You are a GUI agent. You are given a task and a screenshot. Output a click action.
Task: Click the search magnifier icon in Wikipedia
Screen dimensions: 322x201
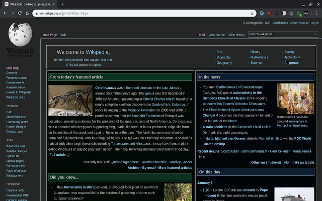[315, 34]
